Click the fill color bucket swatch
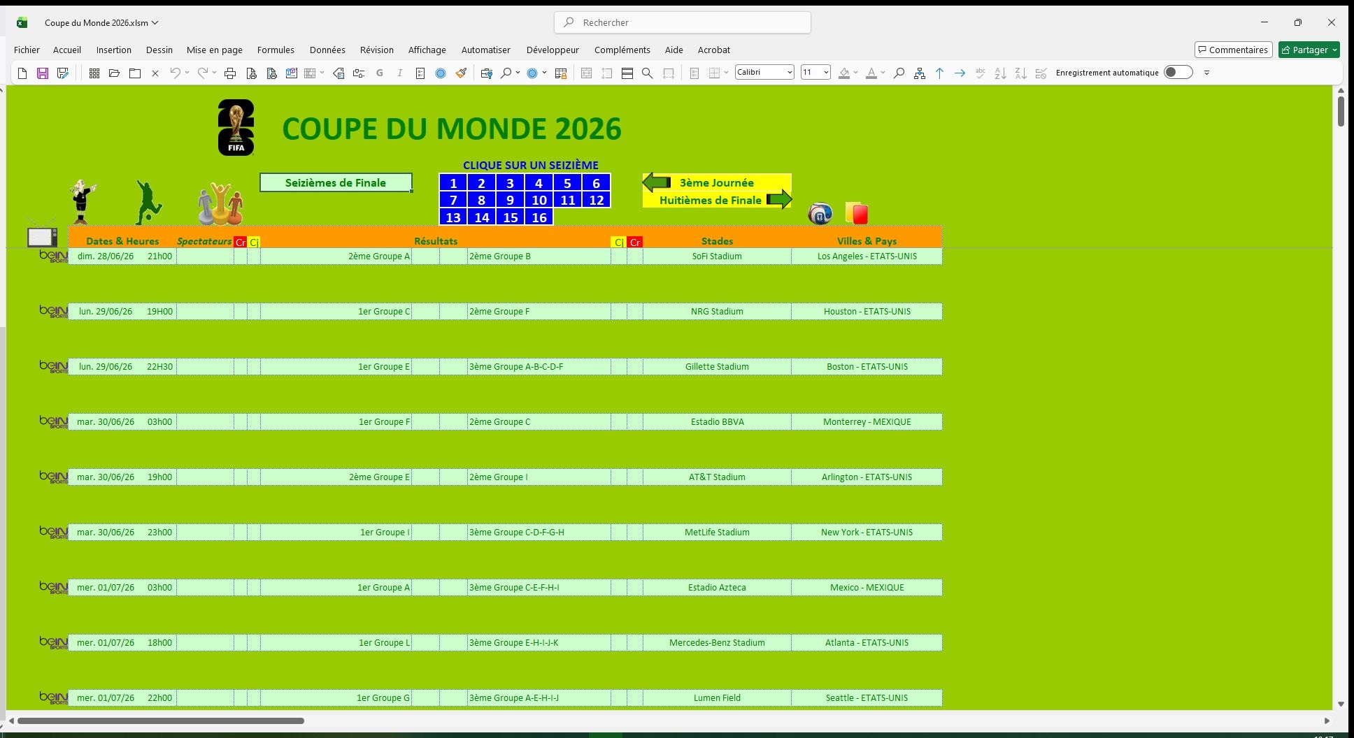The width and height of the screenshot is (1354, 738). 844,73
